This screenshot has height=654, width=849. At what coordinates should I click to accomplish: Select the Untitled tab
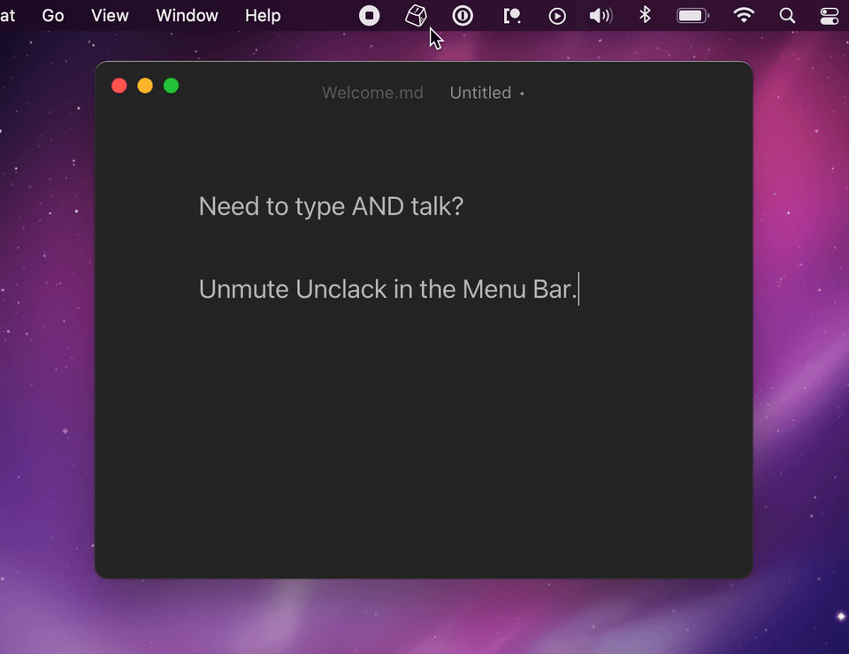coord(481,93)
